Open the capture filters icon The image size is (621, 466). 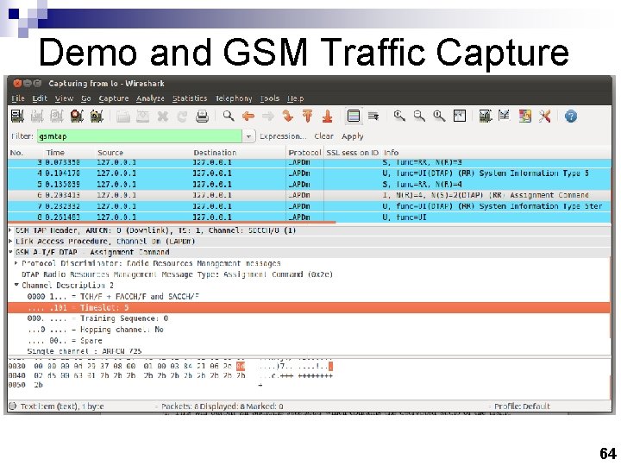coord(485,116)
